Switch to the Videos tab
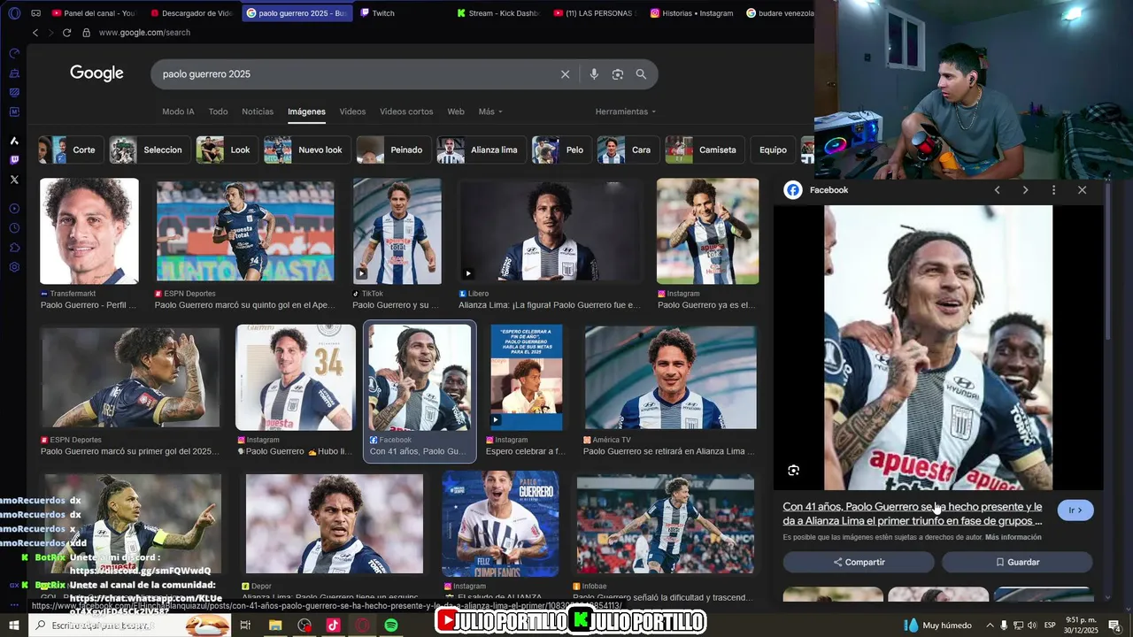This screenshot has width=1133, height=637. click(x=352, y=111)
